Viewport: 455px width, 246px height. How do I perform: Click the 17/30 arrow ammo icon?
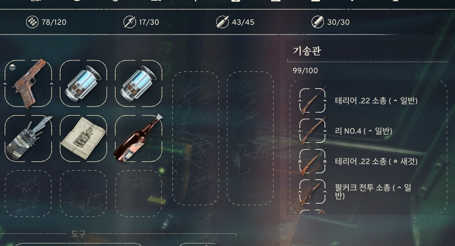pos(129,22)
